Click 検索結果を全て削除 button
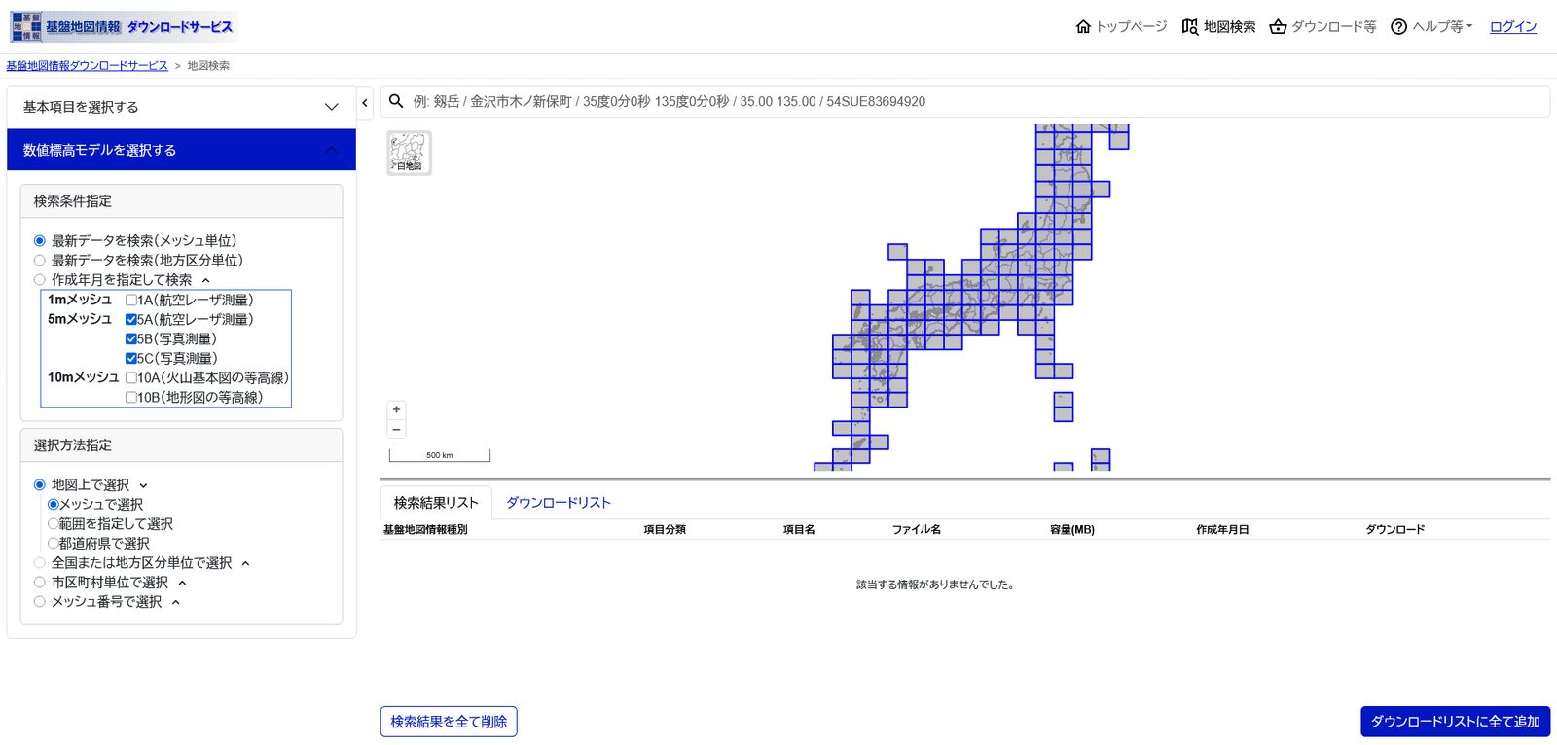This screenshot has height=745, width=1557. tap(449, 722)
